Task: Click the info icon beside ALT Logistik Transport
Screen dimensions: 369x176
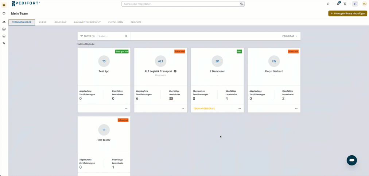Action: [175, 71]
